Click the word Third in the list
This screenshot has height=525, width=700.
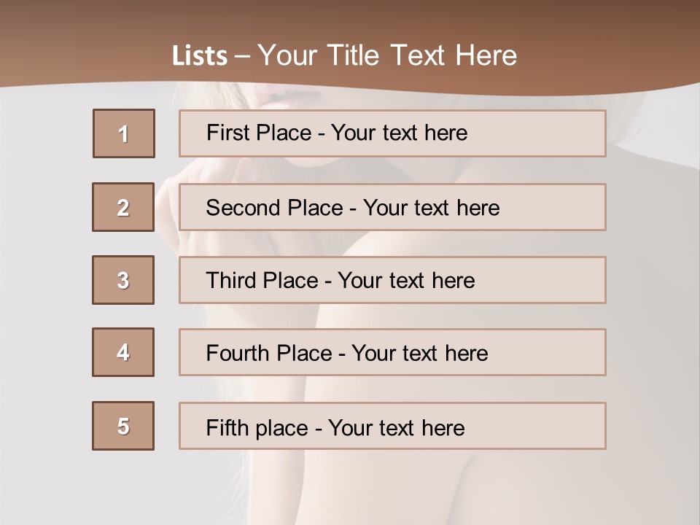(x=231, y=281)
